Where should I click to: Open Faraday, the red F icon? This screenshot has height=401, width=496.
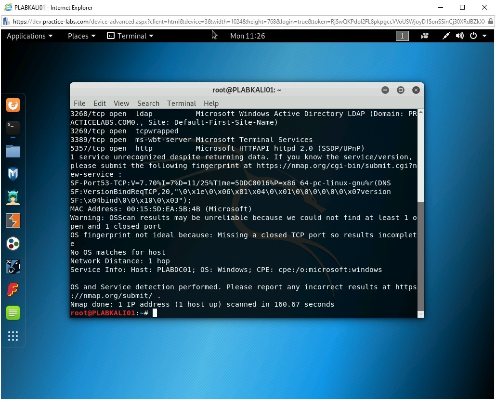coord(13,290)
